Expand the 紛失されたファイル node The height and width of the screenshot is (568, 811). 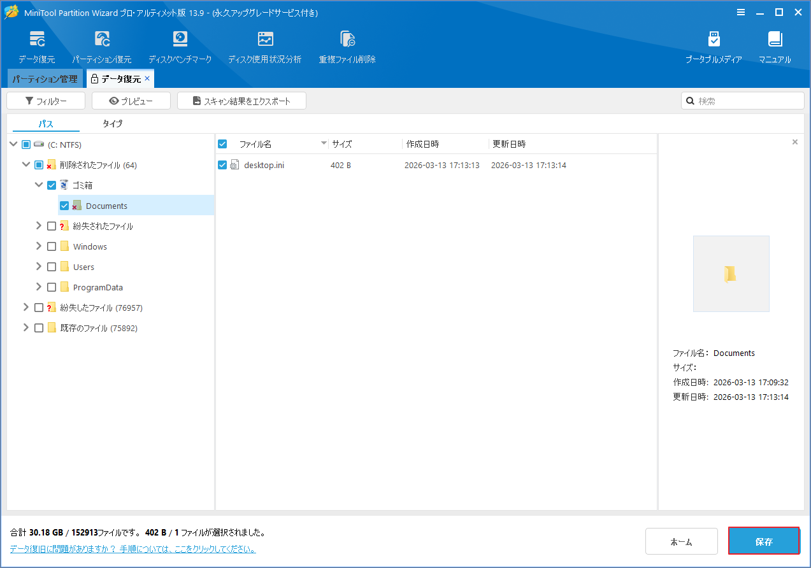39,225
